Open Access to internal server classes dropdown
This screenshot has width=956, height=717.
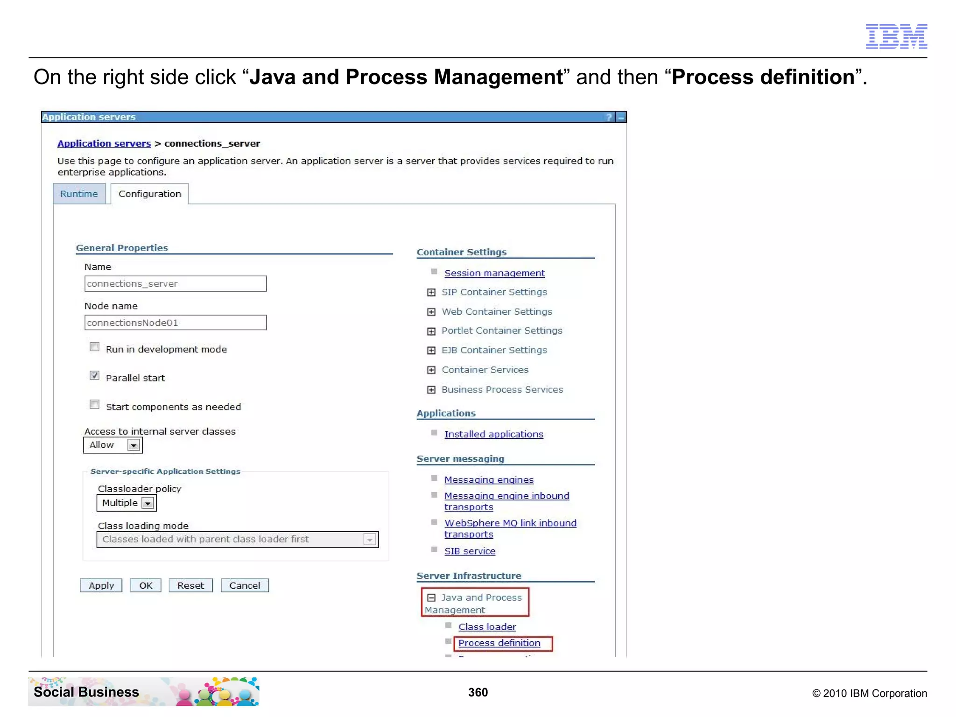(113, 445)
